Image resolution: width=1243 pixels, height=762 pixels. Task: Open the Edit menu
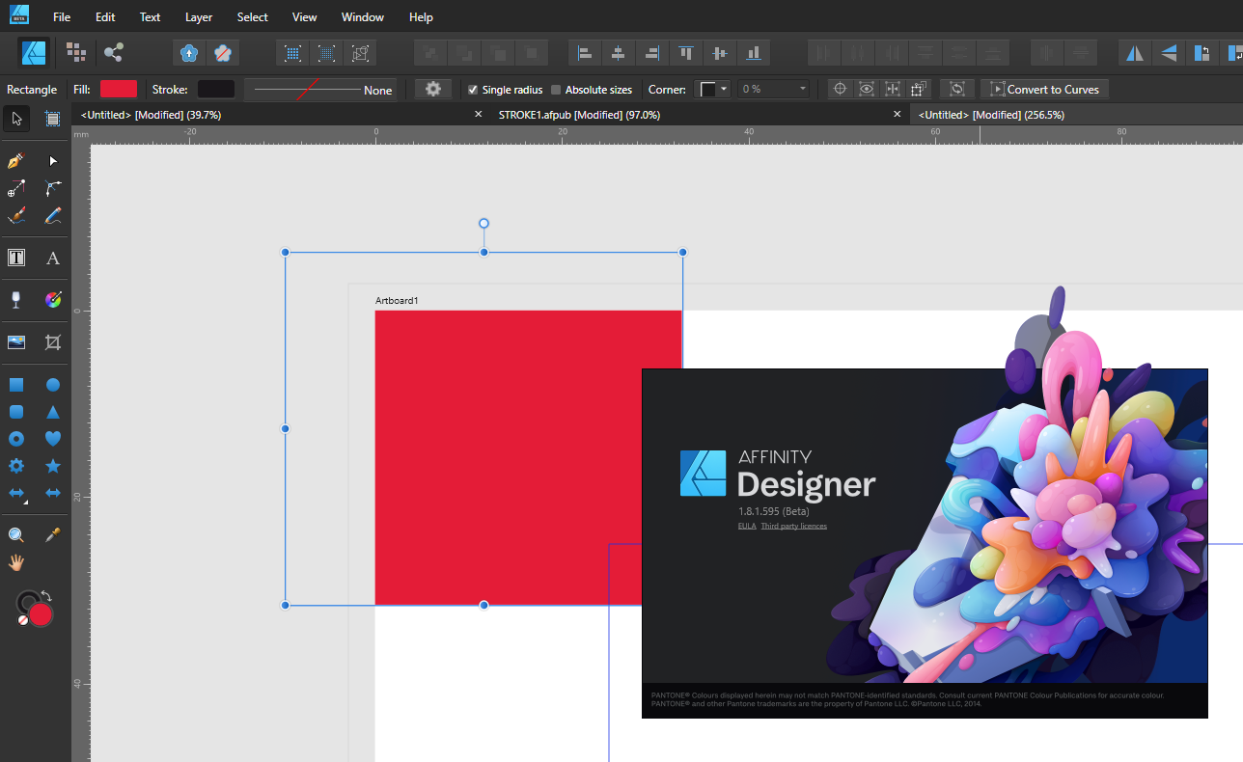click(105, 17)
